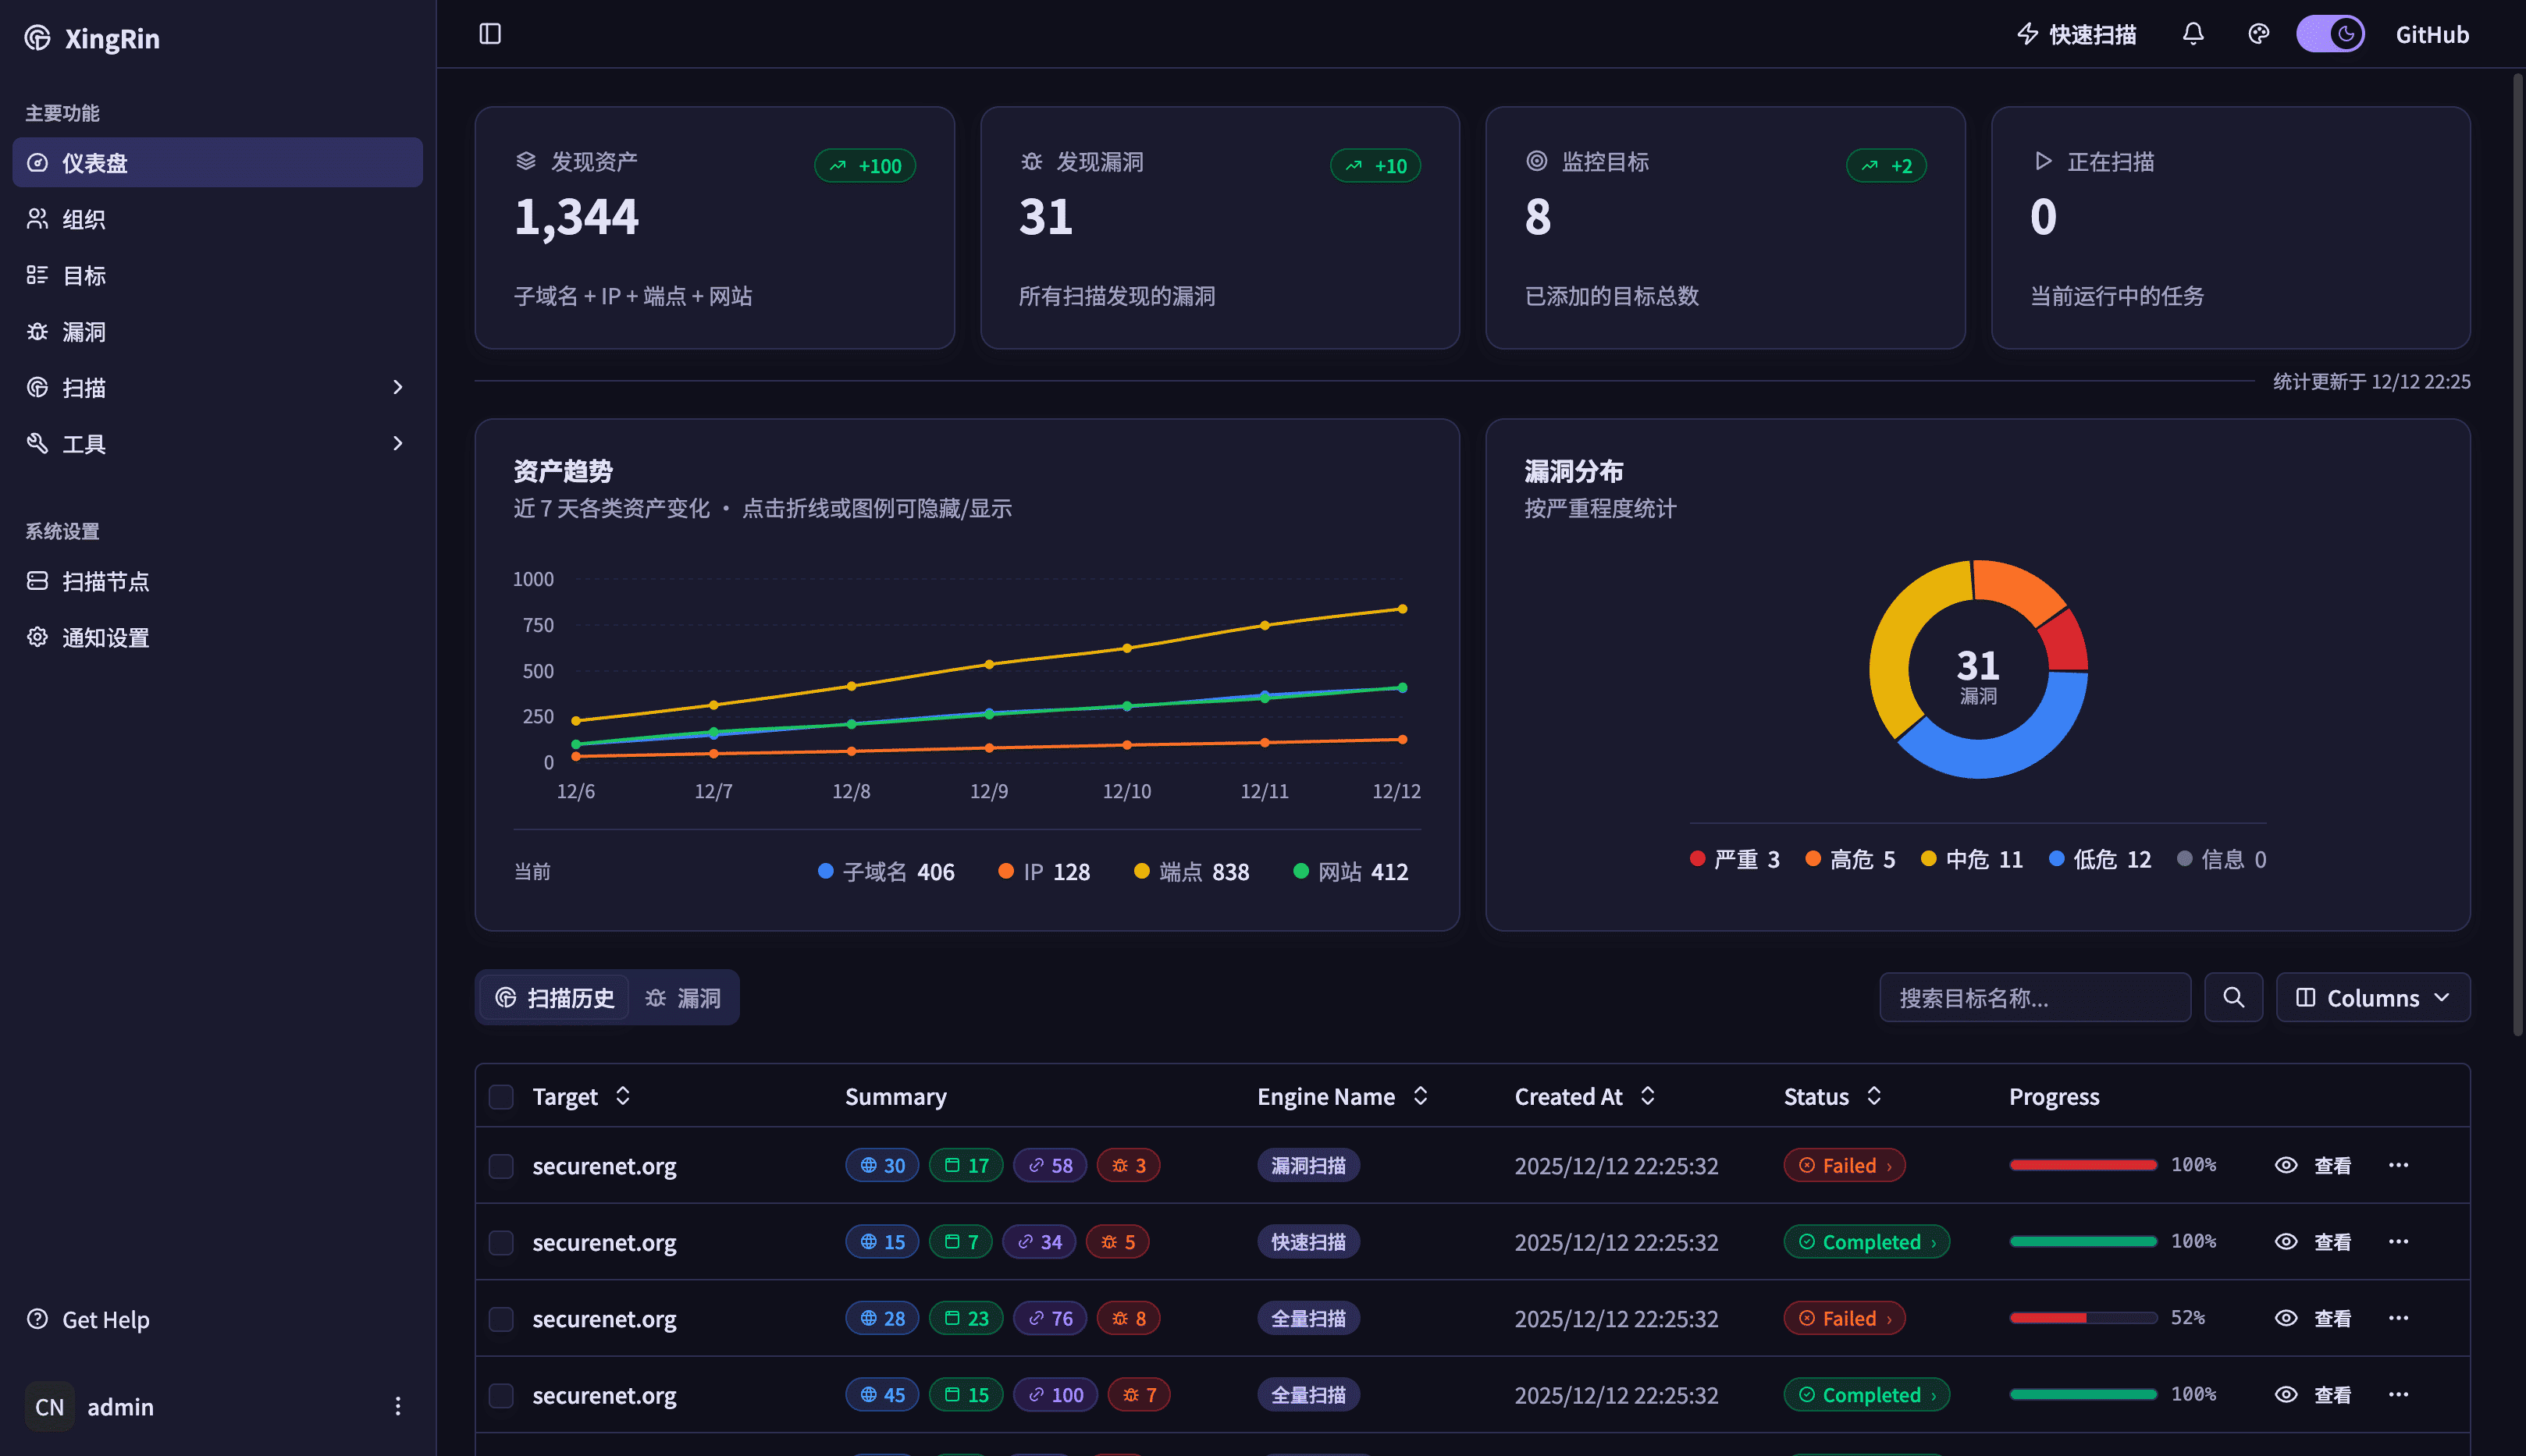Open the three-dot admin user menu
2526x1456 pixels.
point(397,1406)
